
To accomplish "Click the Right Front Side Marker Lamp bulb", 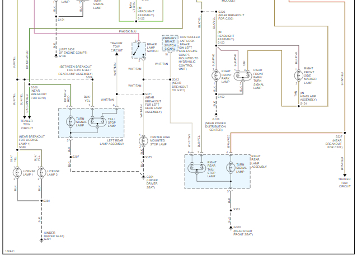I will [298, 75].
